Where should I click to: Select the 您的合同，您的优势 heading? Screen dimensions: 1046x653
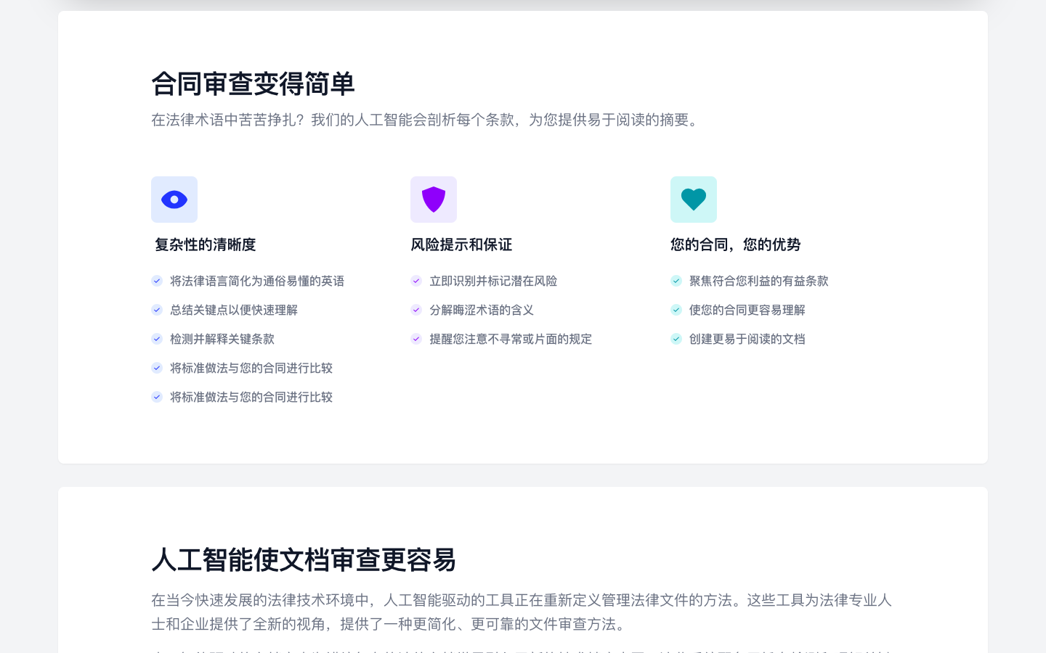point(735,245)
